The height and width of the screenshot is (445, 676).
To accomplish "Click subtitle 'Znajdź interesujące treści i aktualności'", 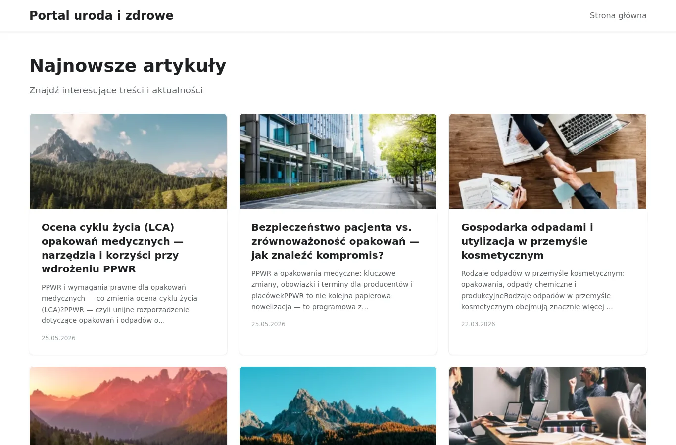I will click(116, 90).
